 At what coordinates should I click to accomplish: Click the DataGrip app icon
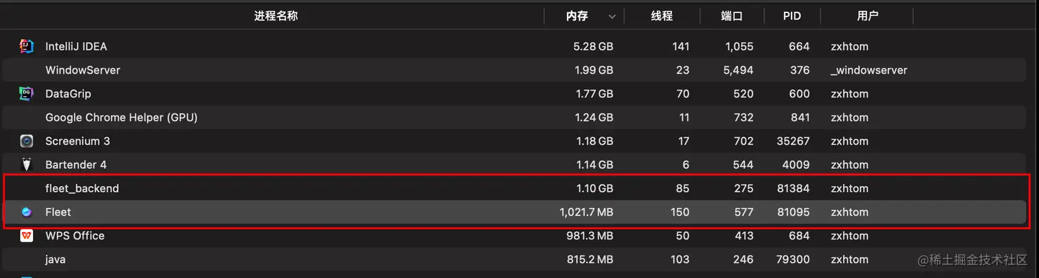click(27, 94)
